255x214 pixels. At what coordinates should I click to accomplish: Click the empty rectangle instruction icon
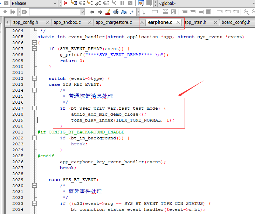pos(155,12)
